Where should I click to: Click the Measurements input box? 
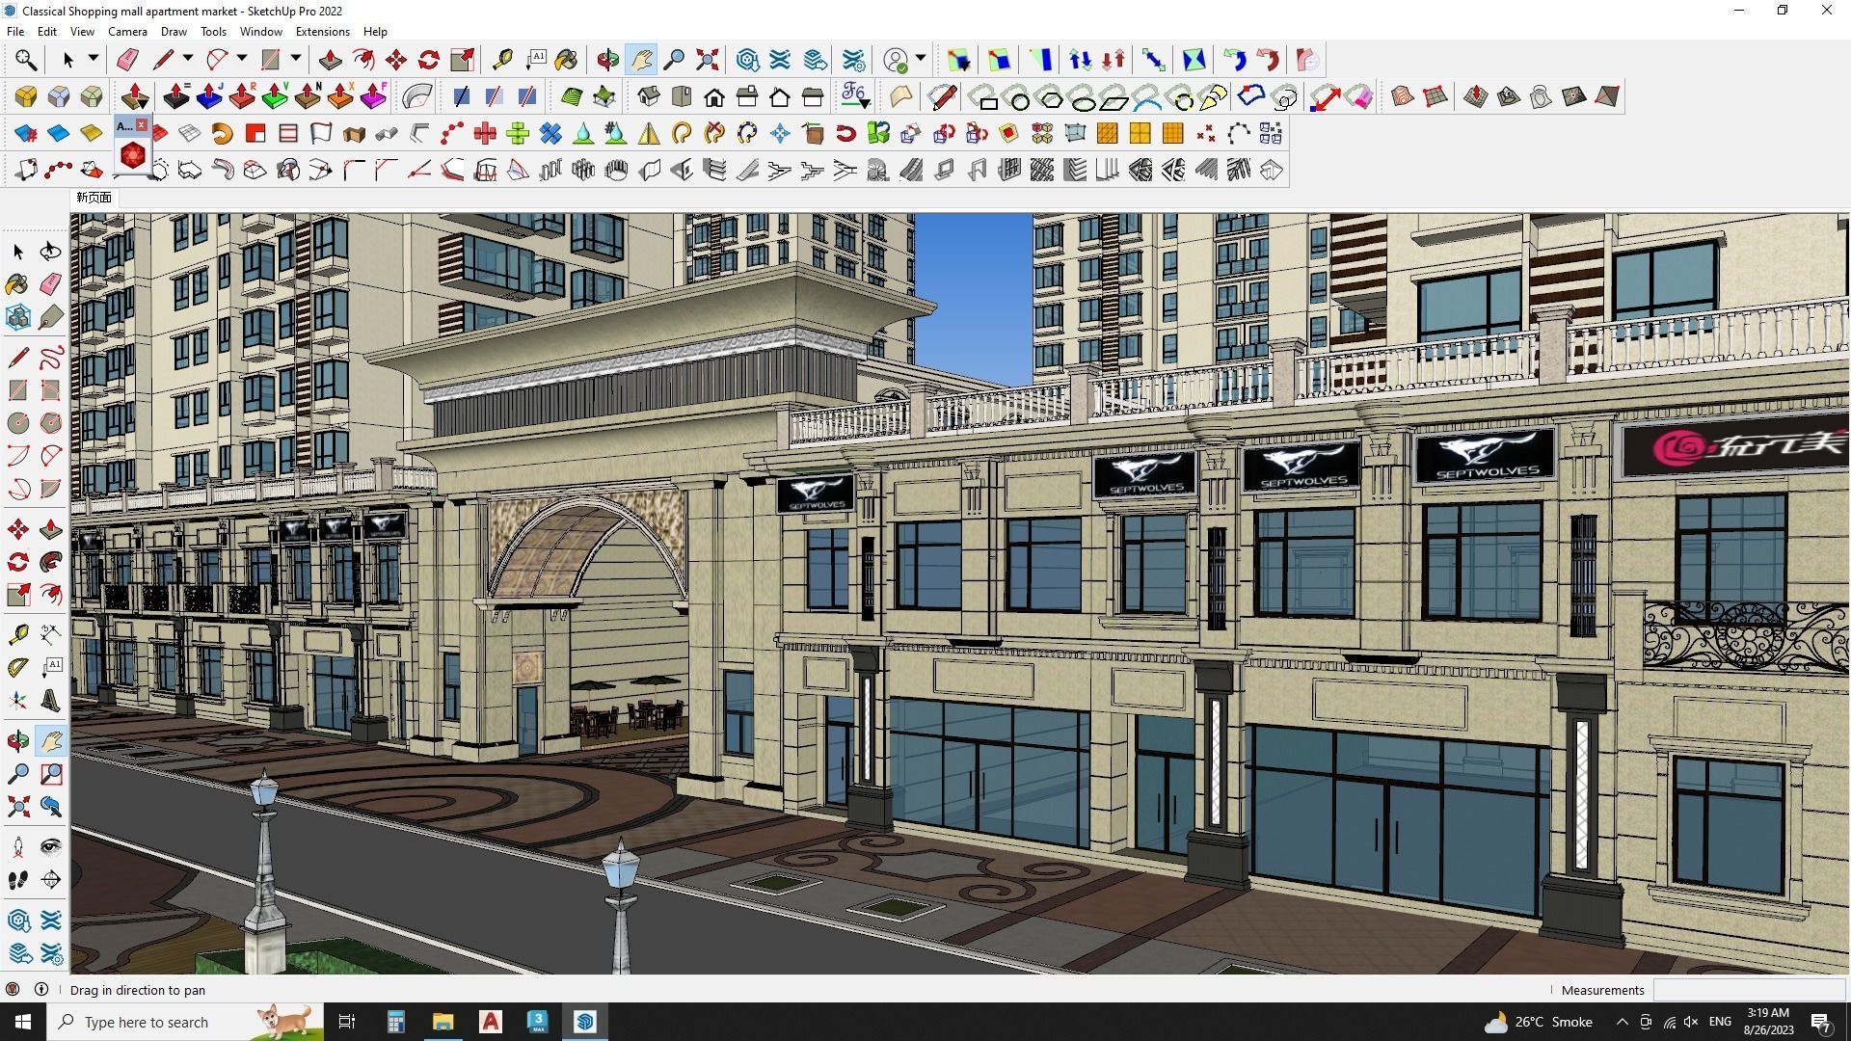[1749, 990]
